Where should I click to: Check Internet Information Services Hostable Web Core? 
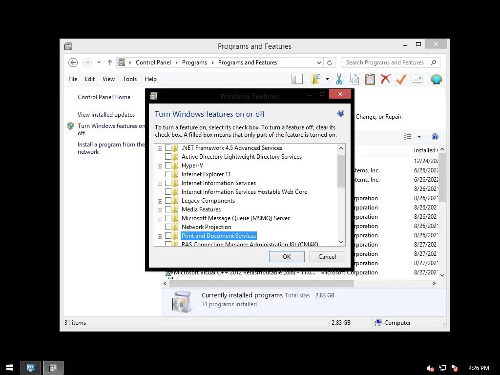[x=168, y=191]
